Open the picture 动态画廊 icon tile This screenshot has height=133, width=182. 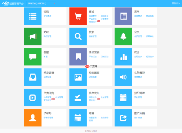(78, 77)
